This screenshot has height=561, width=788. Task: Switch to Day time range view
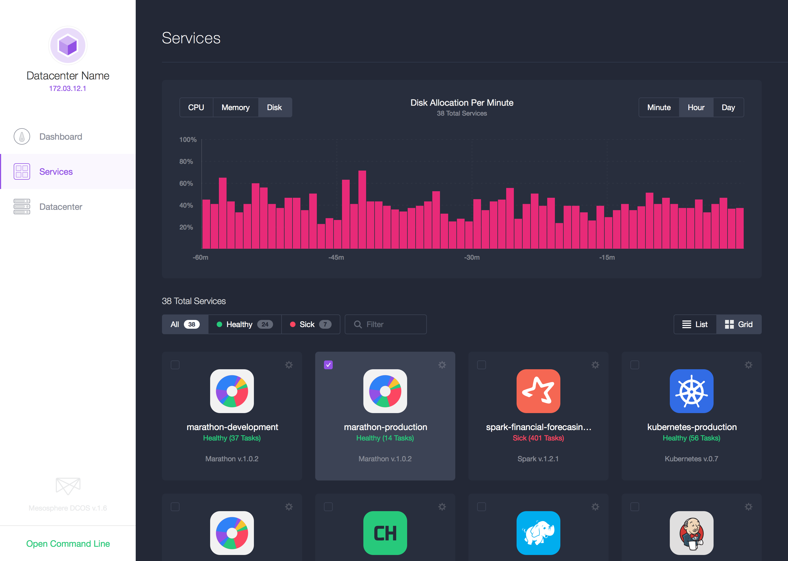click(728, 107)
